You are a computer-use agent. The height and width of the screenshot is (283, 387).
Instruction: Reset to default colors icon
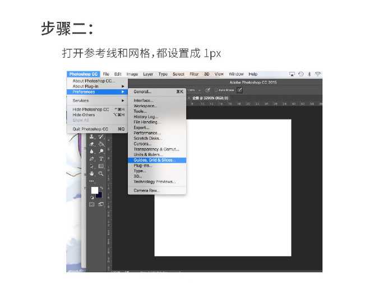(x=92, y=197)
